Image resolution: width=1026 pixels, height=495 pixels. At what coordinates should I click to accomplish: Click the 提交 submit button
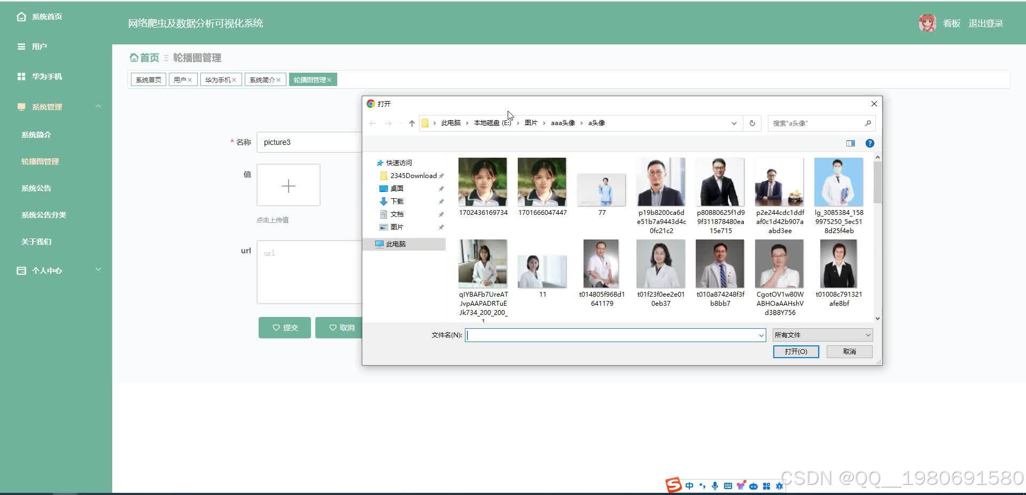(x=285, y=328)
